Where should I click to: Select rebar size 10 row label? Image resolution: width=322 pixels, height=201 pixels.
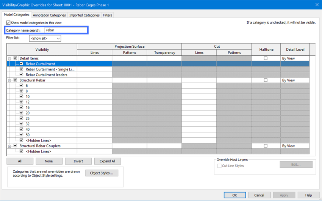pyautogui.click(x=28, y=97)
